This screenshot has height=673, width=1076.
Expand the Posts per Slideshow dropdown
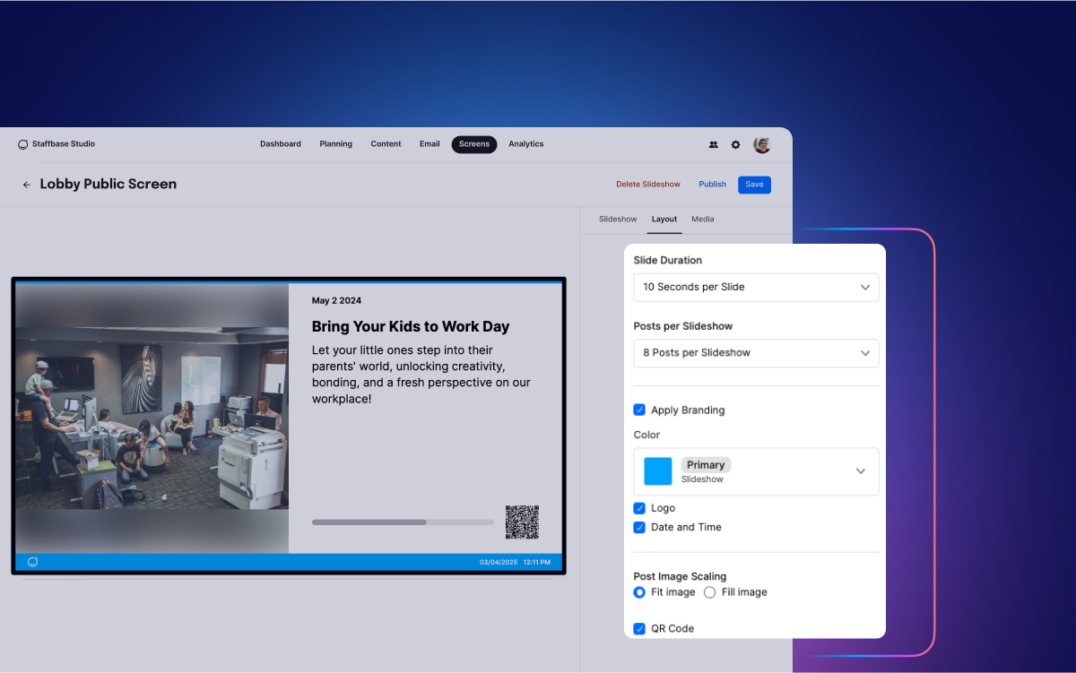pos(755,352)
